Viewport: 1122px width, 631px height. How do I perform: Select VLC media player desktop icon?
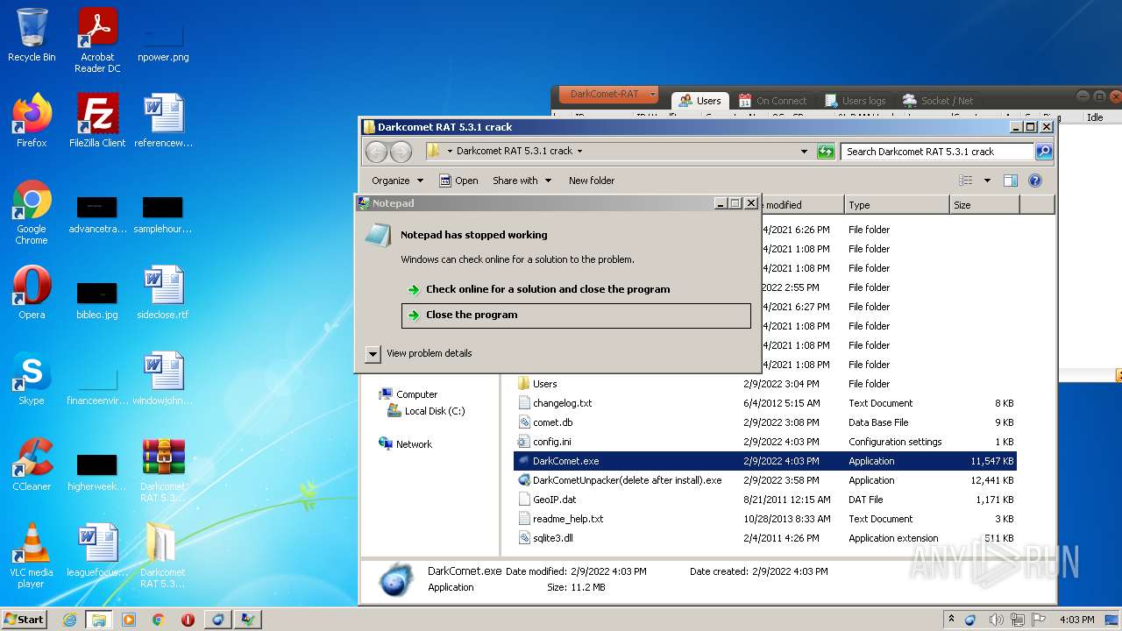pyautogui.click(x=32, y=557)
